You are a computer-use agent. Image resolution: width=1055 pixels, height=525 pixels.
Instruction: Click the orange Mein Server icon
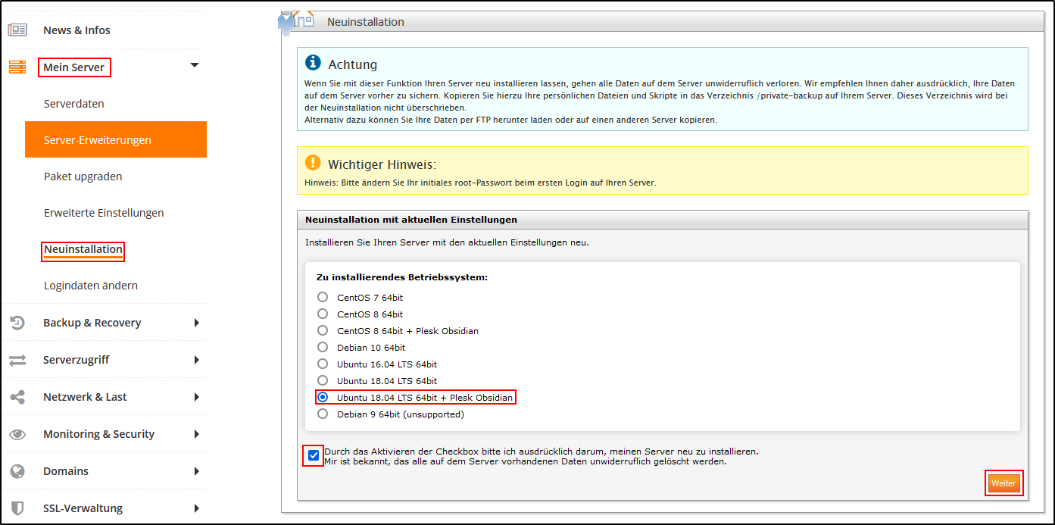click(x=17, y=67)
